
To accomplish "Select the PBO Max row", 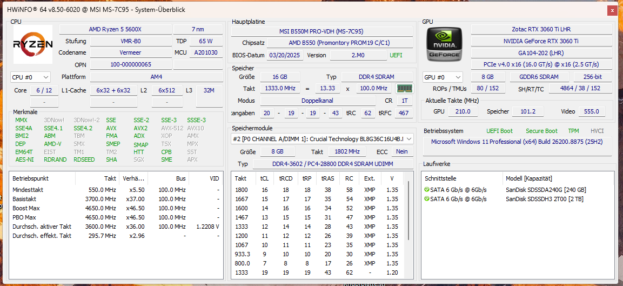I will [116, 217].
